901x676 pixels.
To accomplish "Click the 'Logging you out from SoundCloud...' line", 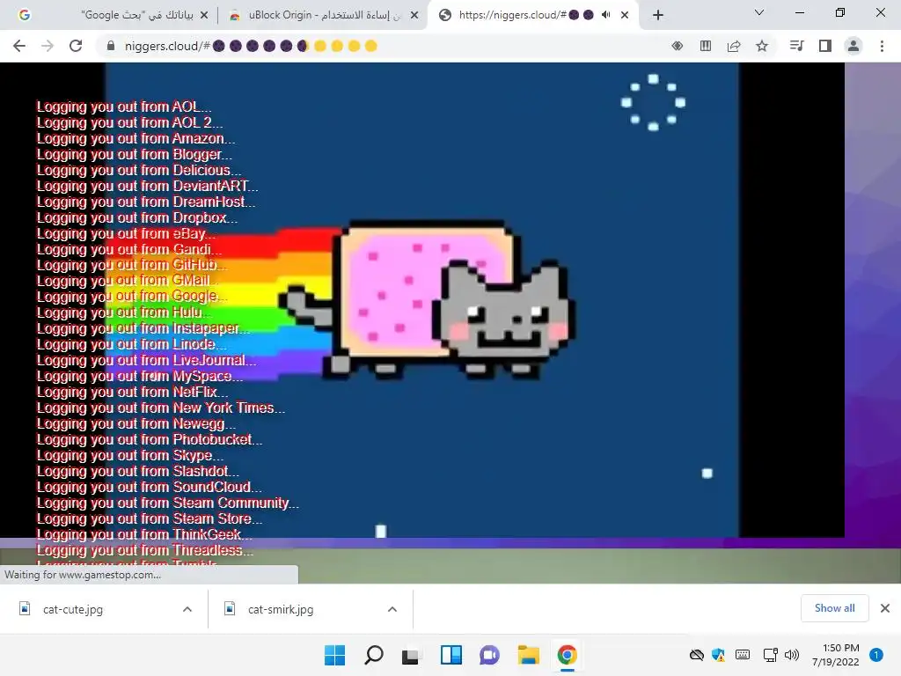I will coord(149,487).
